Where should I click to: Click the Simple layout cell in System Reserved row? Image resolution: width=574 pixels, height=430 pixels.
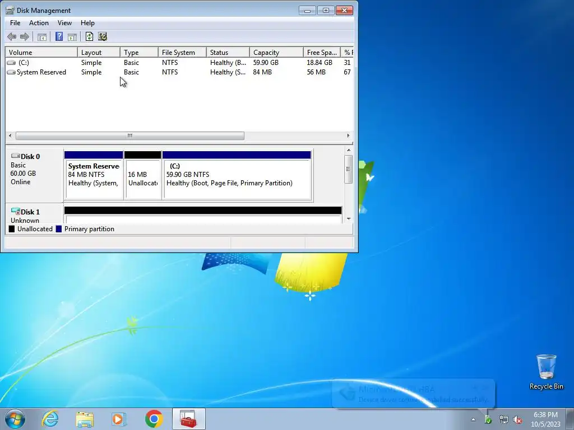91,72
